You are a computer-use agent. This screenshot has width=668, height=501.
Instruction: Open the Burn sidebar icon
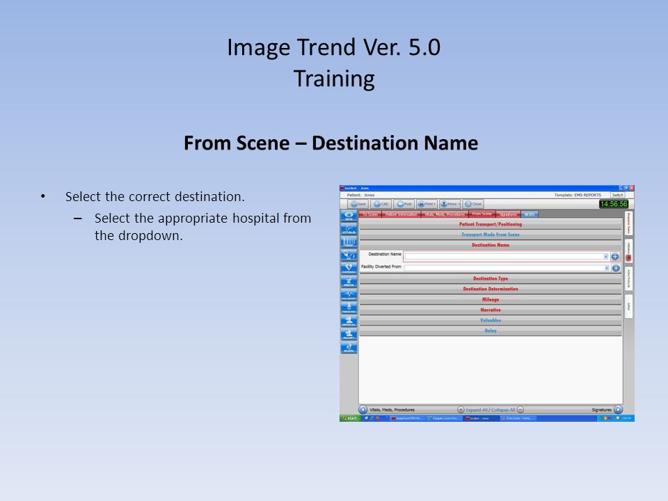(x=349, y=347)
